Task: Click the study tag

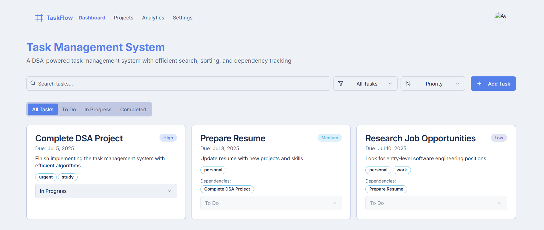Action: click(x=68, y=177)
